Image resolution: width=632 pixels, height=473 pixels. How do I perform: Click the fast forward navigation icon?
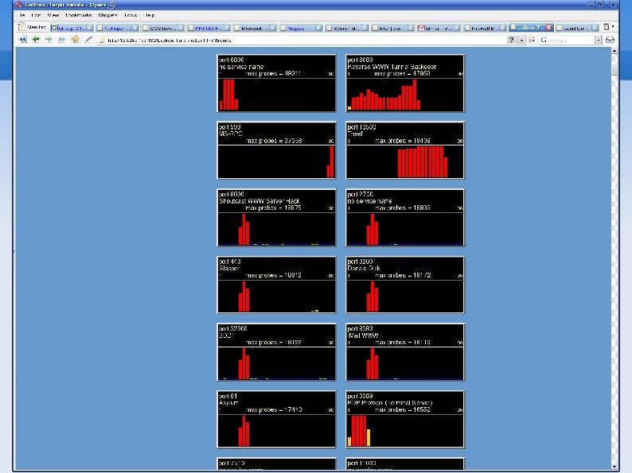61,40
